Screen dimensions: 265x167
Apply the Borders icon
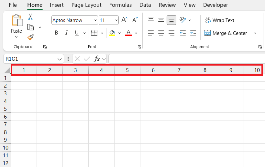[94, 33]
